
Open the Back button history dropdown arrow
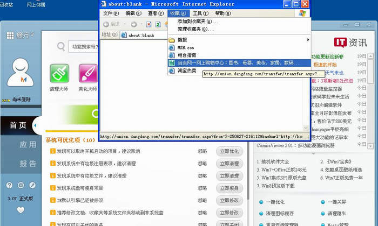[125, 24]
